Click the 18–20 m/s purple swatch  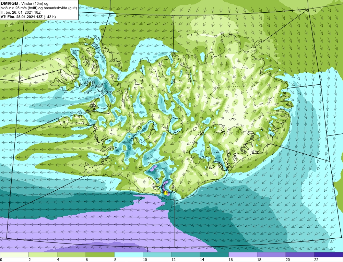point(271,255)
